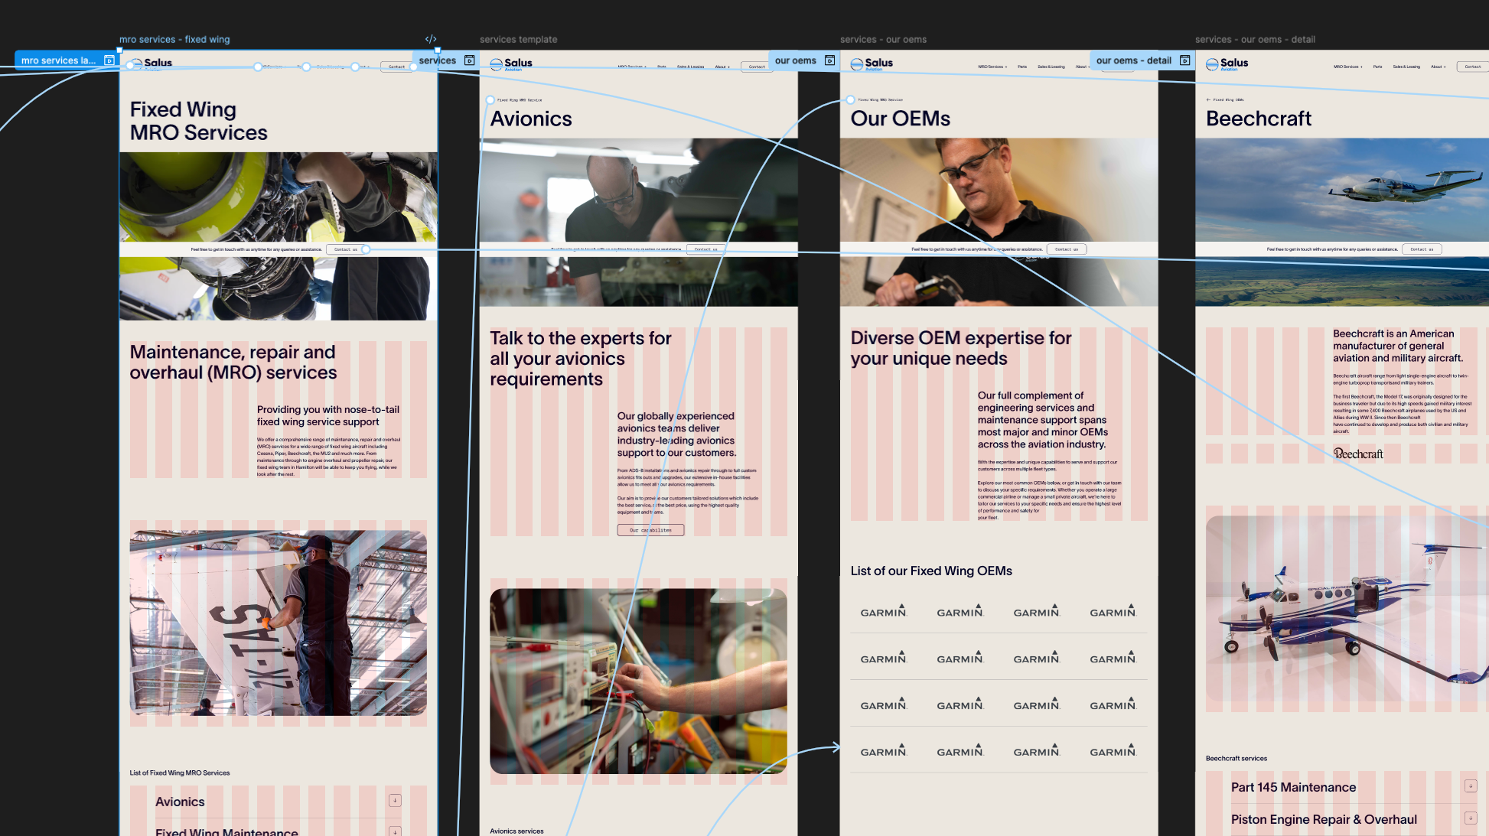This screenshot has width=1489, height=836.
Task: Click 'Contact us' button in Our OEMs banner
Action: click(1066, 249)
